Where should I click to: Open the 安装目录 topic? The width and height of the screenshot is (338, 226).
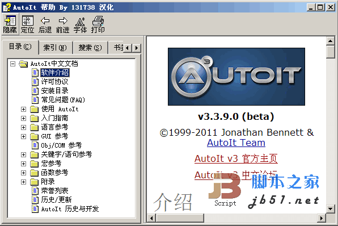click(54, 91)
